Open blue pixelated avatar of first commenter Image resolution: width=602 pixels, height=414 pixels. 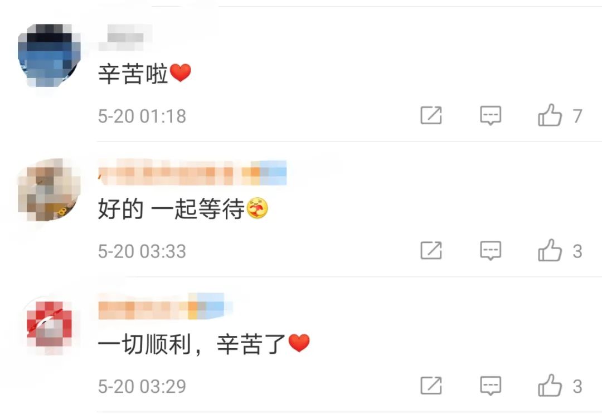[x=49, y=56]
